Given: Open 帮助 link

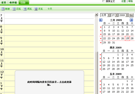Looking at the screenshot, I should tap(130, 1).
